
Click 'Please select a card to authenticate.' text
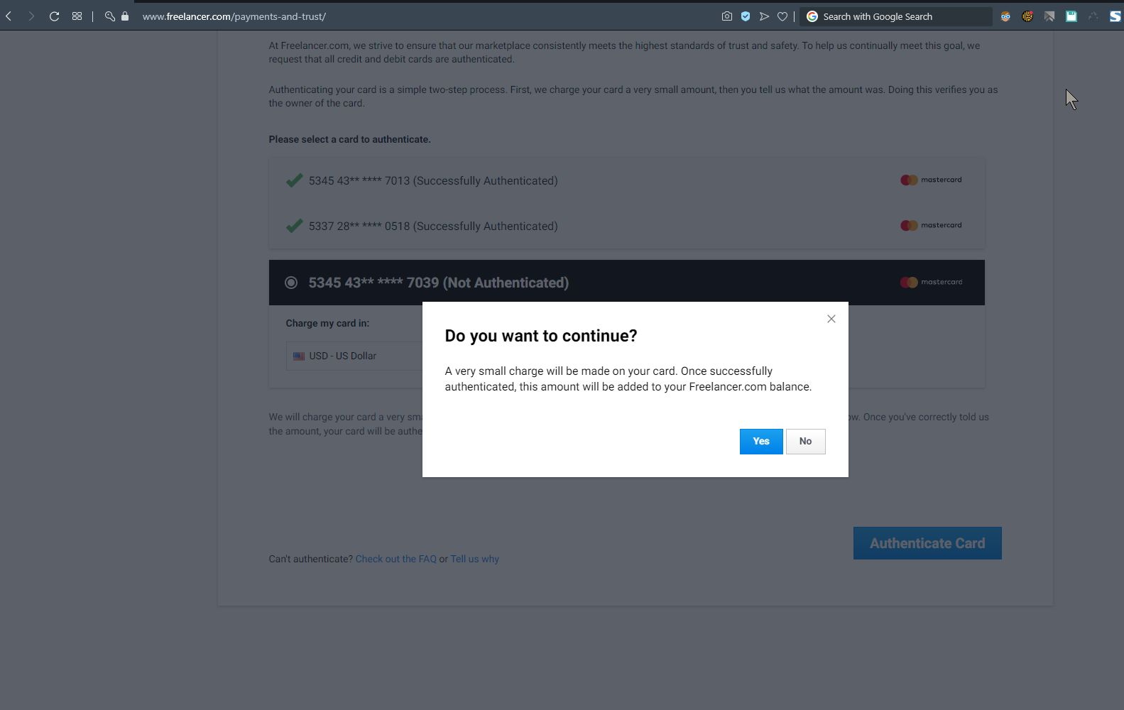349,139
